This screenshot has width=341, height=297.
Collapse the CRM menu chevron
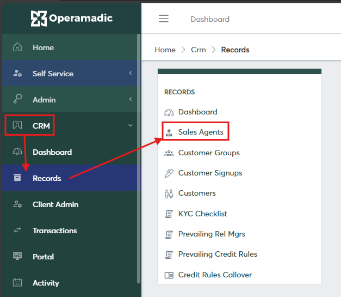click(131, 125)
